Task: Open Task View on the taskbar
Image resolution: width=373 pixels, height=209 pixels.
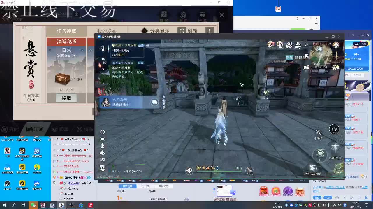Action: (x=23, y=205)
